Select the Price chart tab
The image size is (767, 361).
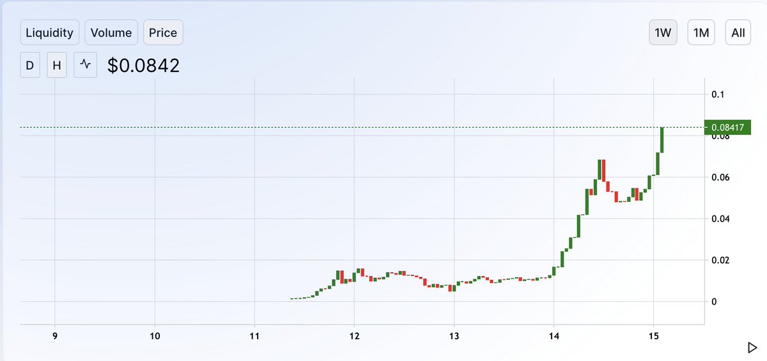tap(163, 33)
